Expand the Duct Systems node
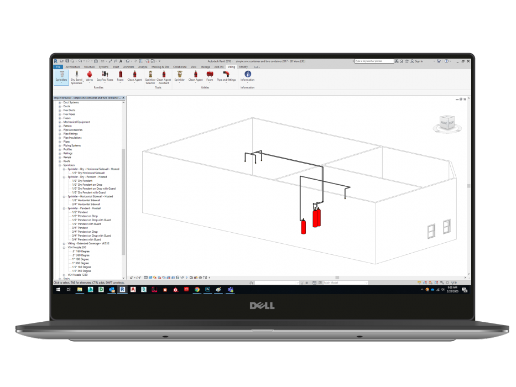 click(60, 103)
